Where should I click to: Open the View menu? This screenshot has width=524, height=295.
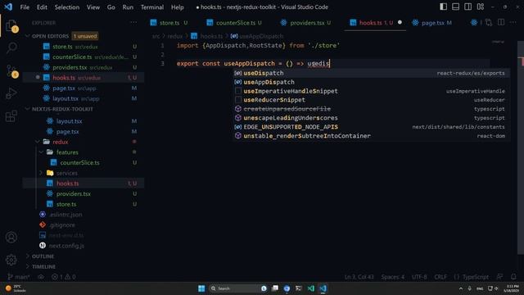point(93,7)
